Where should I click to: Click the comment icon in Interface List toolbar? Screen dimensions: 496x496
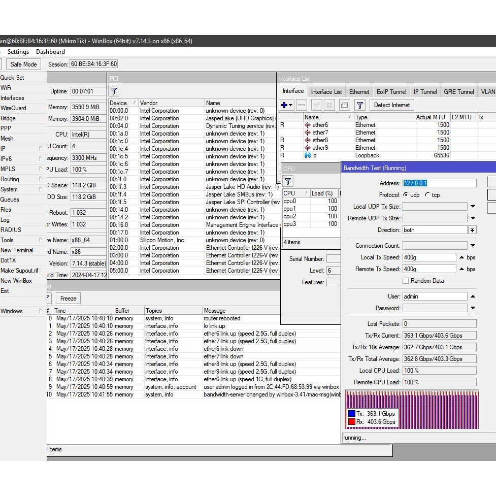tap(344, 105)
